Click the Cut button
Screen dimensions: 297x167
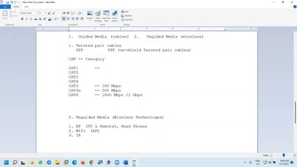13,12
